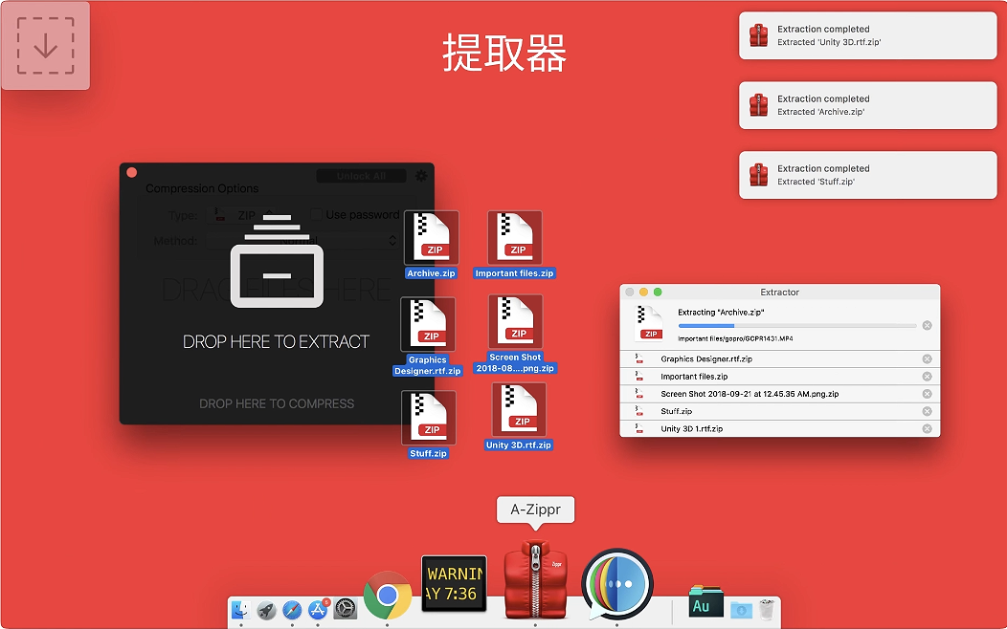Click the Stuff.zip desktop file icon

(x=428, y=419)
